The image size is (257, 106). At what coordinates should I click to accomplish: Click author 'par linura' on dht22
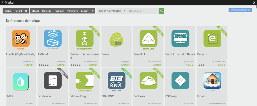coord(30,103)
